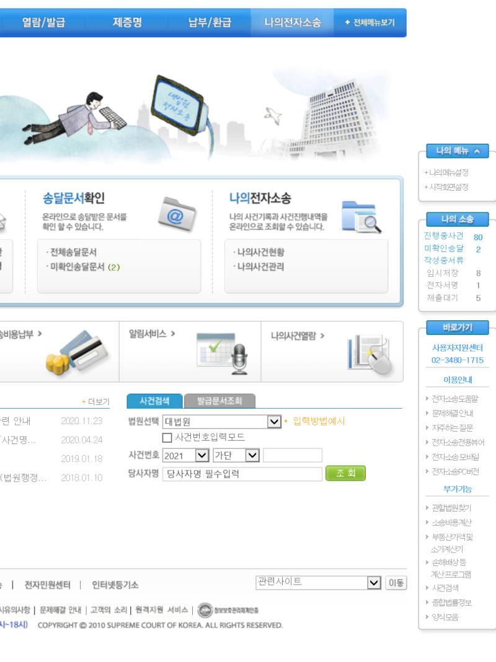Open the case year 2021 dropdown
Image resolution: width=496 pixels, height=662 pixels.
click(185, 455)
